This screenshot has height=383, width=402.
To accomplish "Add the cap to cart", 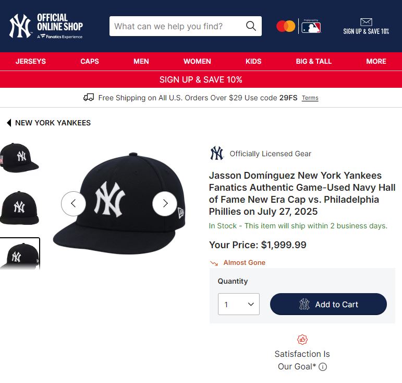I will pos(328,304).
